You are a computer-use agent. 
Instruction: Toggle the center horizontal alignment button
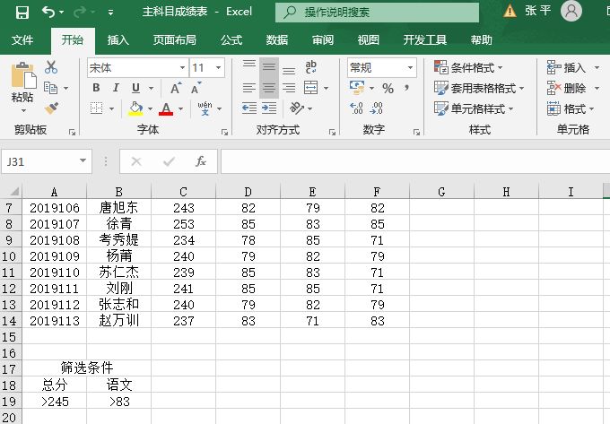[269, 88]
